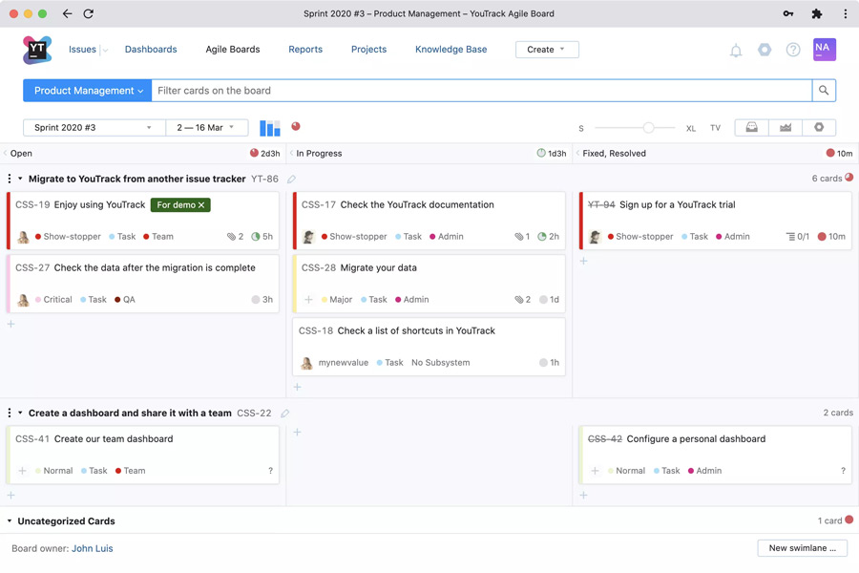Open the NA user profile avatar
This screenshot has width=859, height=573.
pos(825,50)
